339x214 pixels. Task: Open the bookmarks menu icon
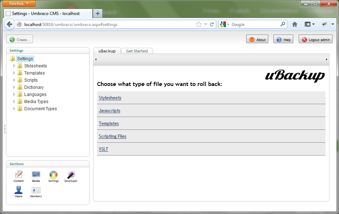pos(308,24)
